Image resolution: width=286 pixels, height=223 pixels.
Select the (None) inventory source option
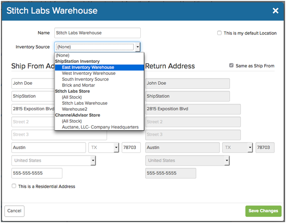[x=63, y=55]
